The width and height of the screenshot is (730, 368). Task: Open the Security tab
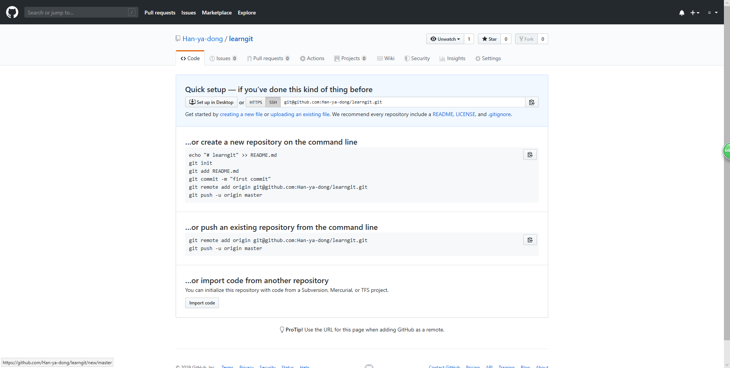(417, 58)
